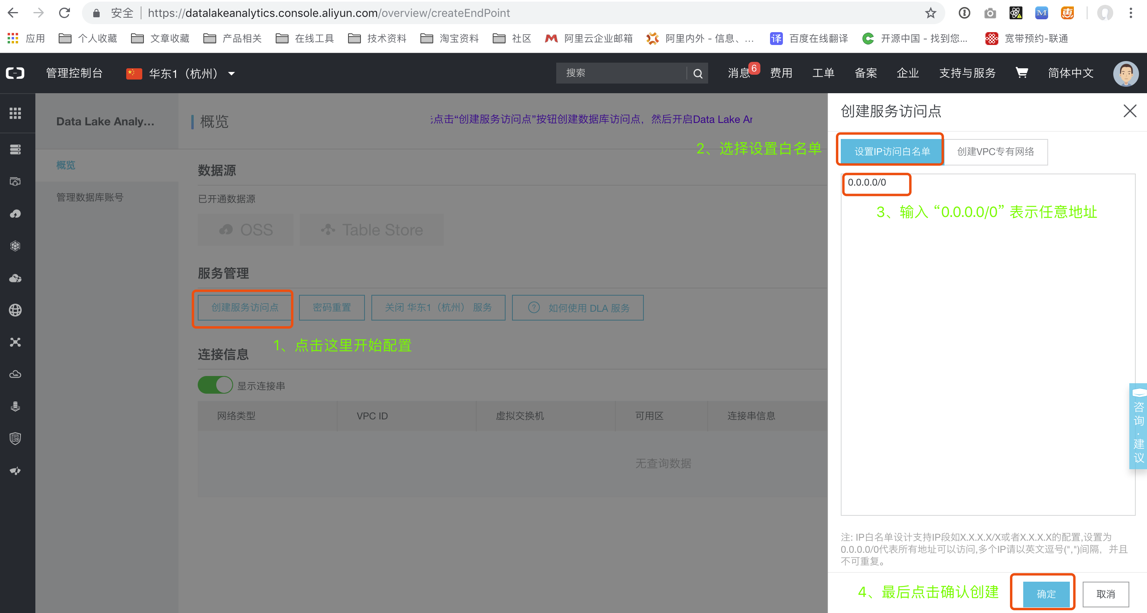Image resolution: width=1147 pixels, height=613 pixels.
Task: Open the 社区 bookmarks folder
Action: 512,38
